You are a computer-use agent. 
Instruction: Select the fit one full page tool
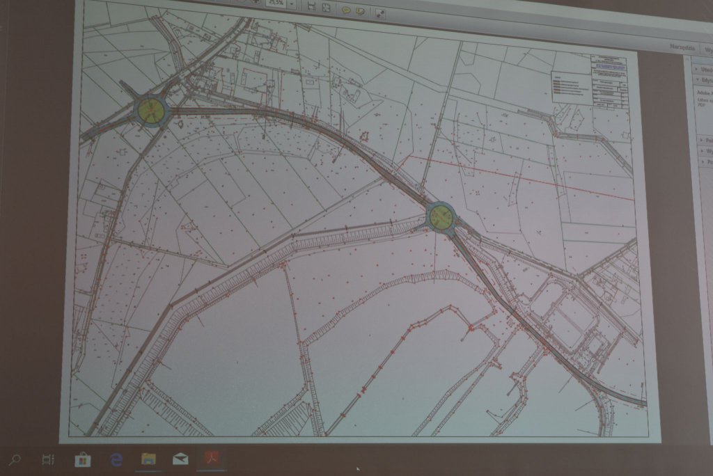click(x=326, y=7)
